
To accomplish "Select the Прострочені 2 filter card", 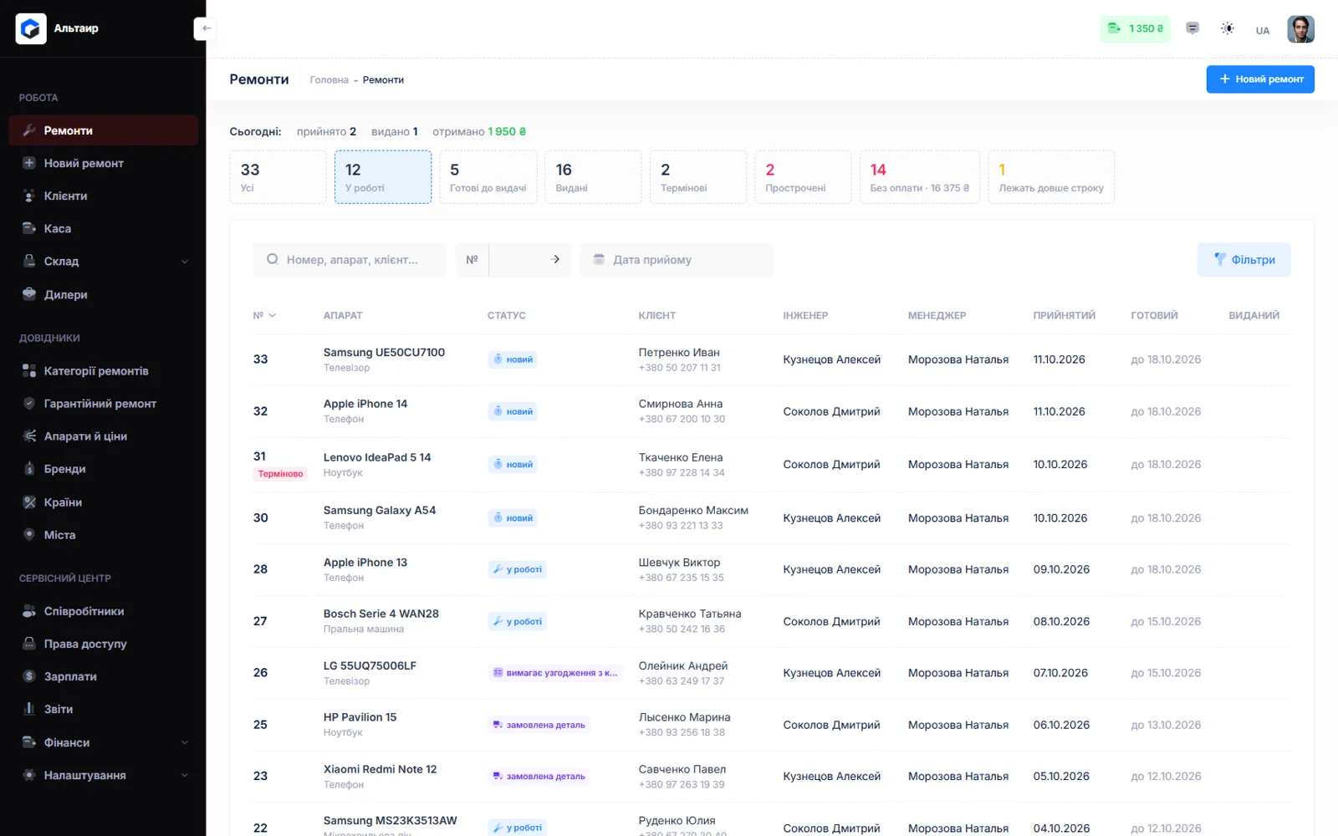I will [x=803, y=177].
